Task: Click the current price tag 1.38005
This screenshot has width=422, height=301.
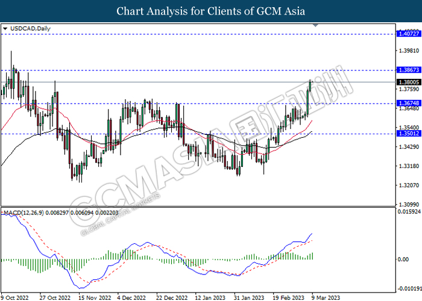Action: [408, 82]
